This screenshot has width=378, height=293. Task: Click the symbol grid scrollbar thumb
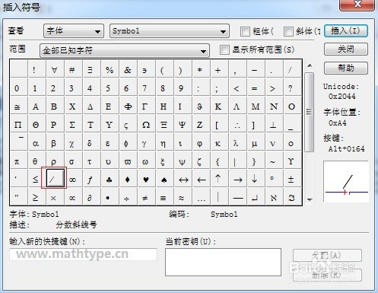(x=310, y=112)
